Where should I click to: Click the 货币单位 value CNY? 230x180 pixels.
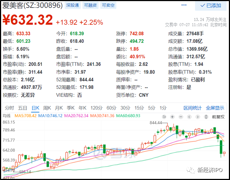(143, 95)
